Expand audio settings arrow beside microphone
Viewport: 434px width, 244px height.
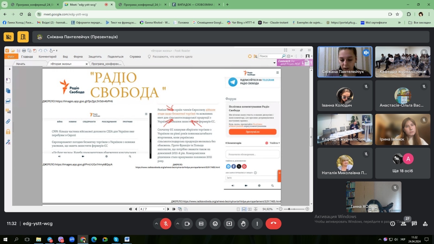click(x=156, y=224)
